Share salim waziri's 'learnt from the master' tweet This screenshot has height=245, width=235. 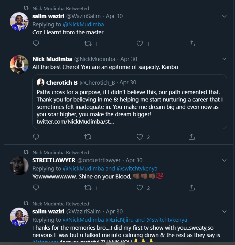pyautogui.click(x=191, y=44)
